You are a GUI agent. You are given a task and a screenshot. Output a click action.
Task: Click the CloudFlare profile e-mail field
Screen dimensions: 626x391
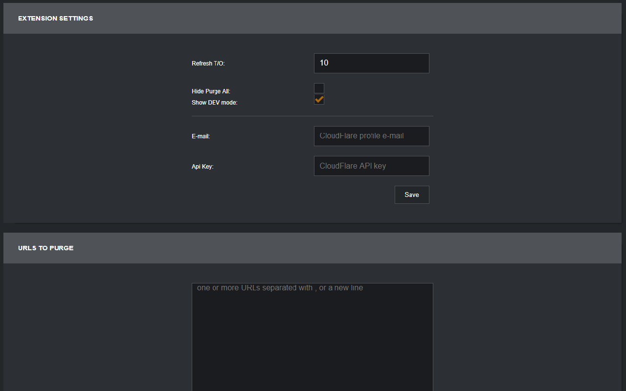click(x=371, y=136)
